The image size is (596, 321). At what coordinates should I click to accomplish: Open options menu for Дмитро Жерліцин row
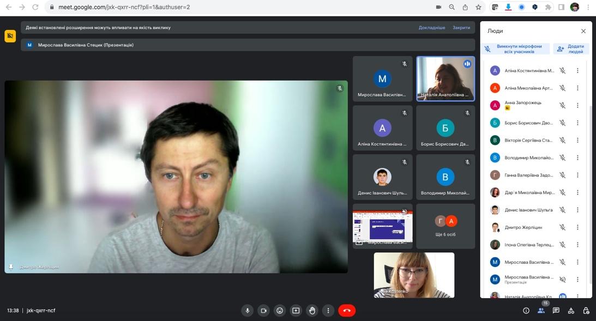[x=577, y=227]
